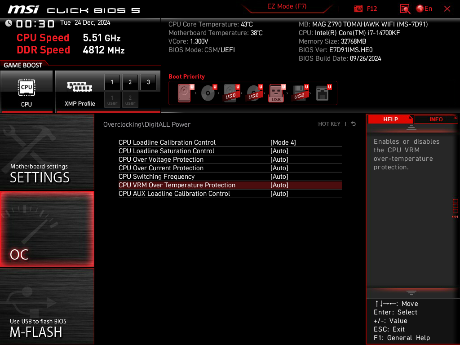The image size is (460, 345).
Task: Select the network boot device icon
Action: tap(323, 93)
